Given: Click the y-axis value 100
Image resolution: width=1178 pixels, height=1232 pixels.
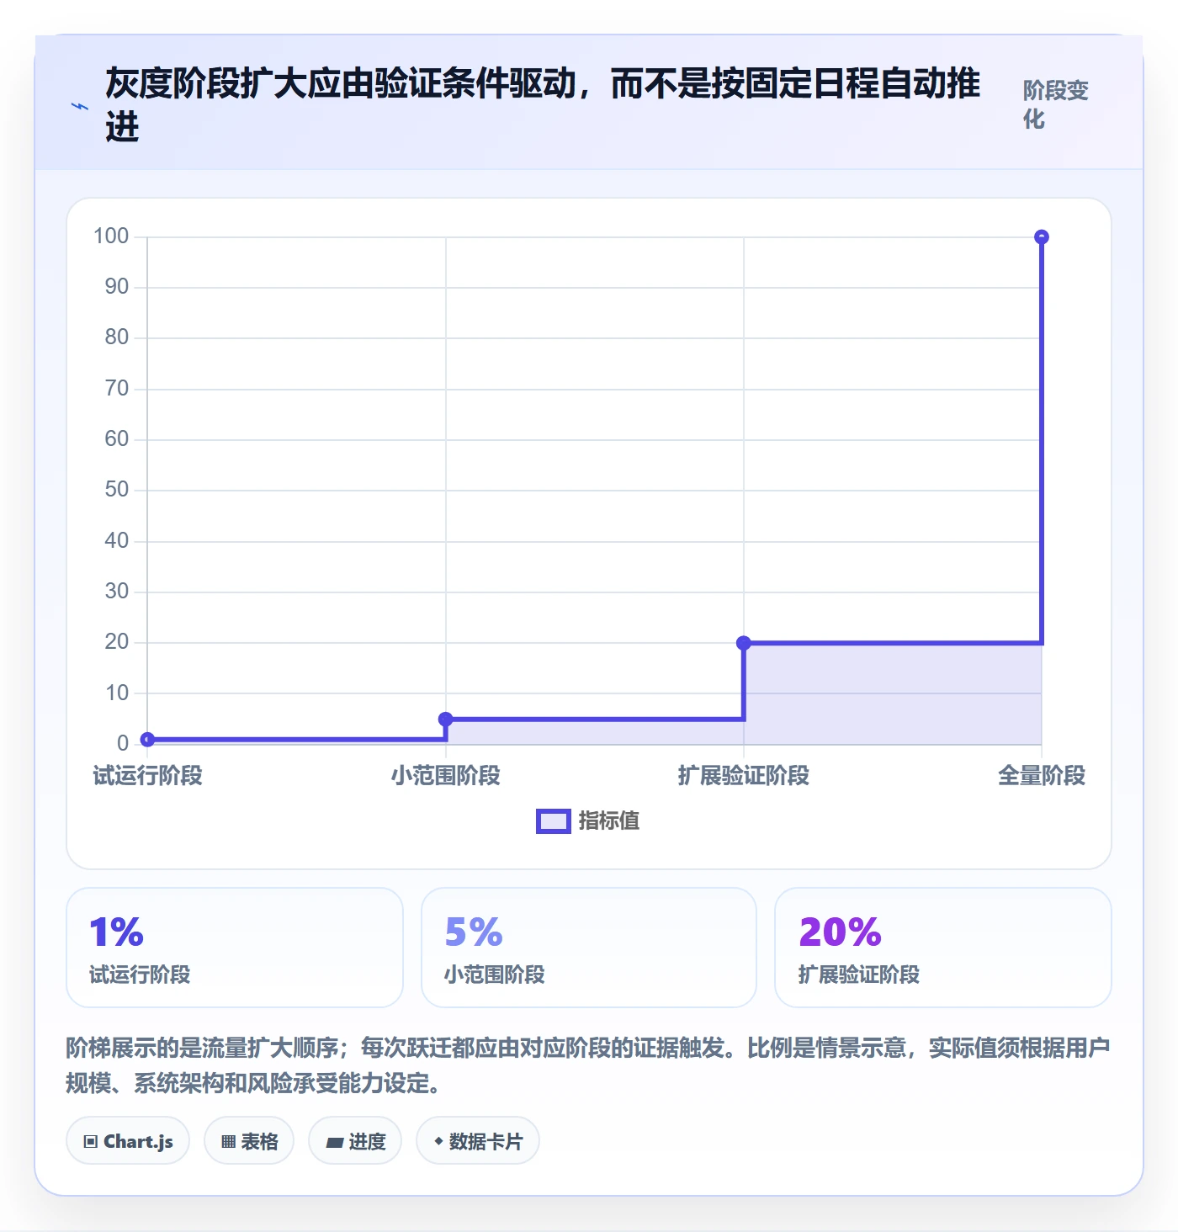Looking at the screenshot, I should coord(111,236).
